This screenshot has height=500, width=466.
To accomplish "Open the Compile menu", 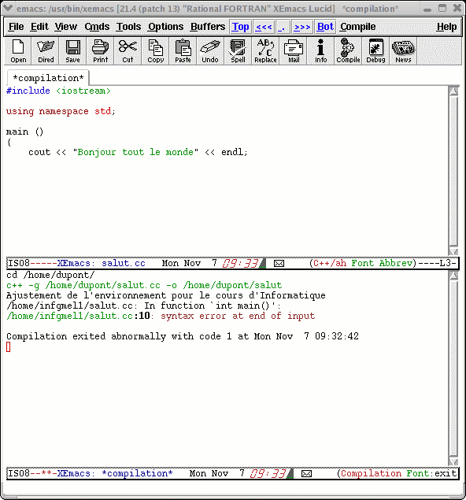I will [x=357, y=27].
